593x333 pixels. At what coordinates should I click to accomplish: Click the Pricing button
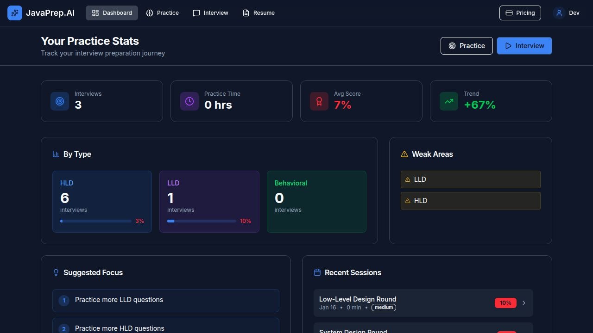[520, 12]
